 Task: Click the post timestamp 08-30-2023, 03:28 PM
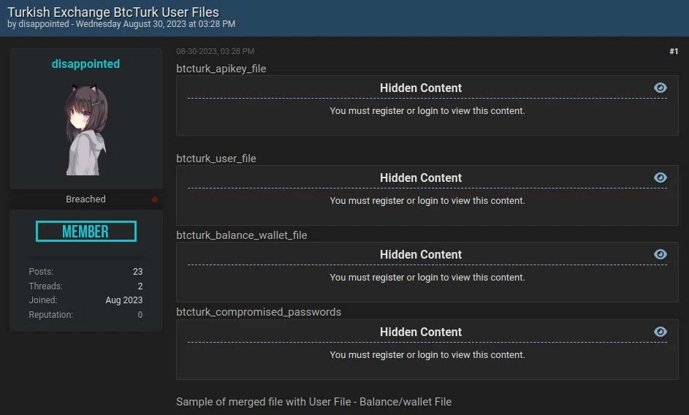click(x=215, y=51)
